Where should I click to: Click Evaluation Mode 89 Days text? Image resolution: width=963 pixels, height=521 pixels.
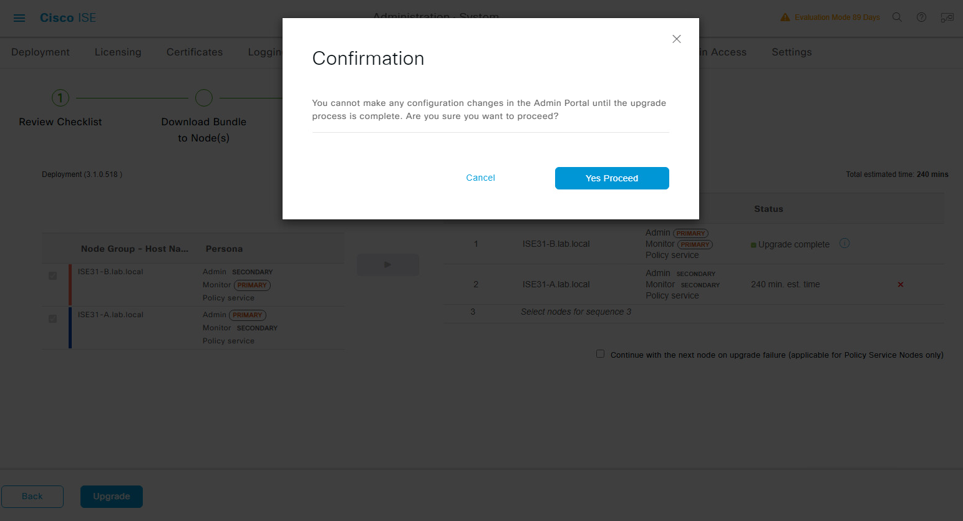[x=837, y=17]
